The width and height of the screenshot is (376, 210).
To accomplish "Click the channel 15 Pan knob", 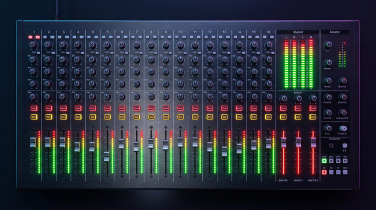I will 254,96.
